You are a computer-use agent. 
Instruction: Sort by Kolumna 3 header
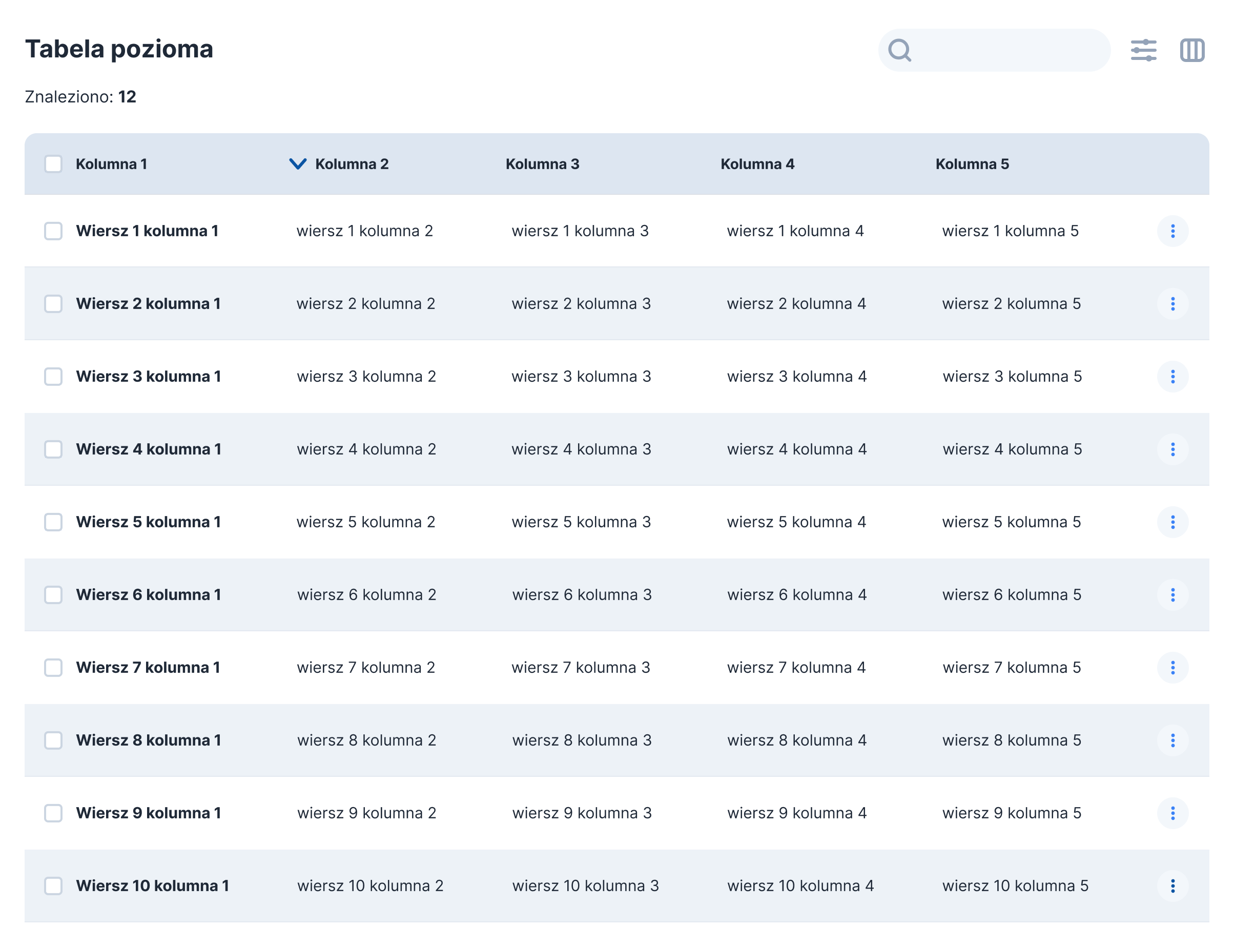click(x=542, y=164)
